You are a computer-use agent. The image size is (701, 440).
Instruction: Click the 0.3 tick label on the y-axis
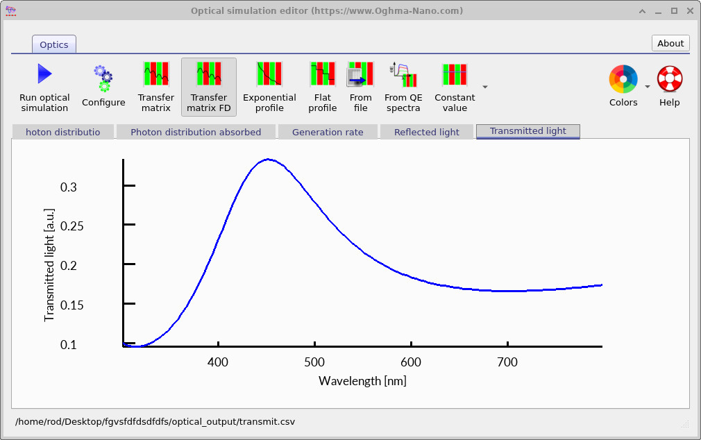69,187
